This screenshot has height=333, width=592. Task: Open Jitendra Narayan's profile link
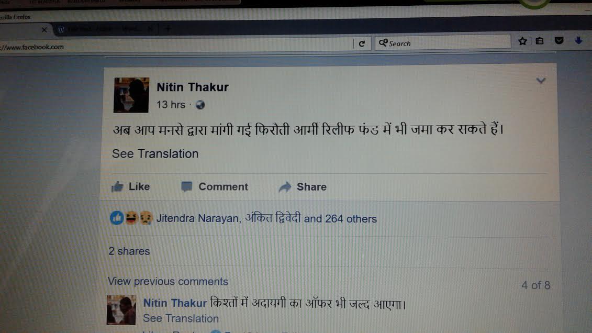pos(197,218)
